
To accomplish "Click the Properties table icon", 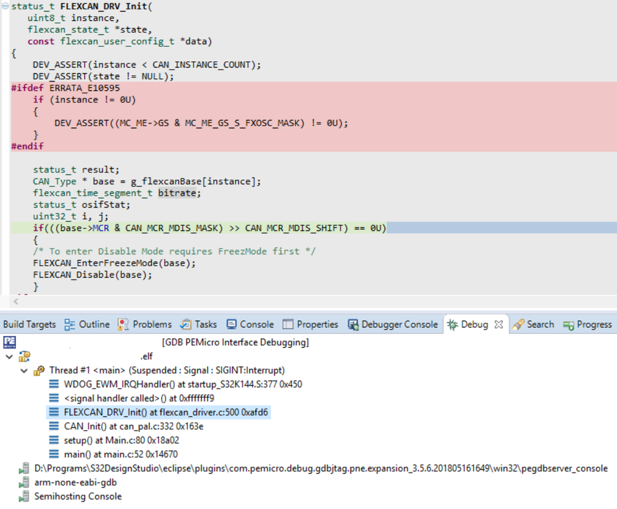I will click(x=288, y=324).
